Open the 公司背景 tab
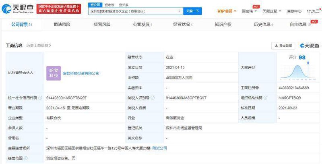322x164 pixels. [22, 25]
